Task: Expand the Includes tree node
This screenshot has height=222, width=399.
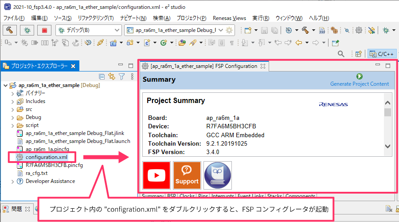Action: [x=12, y=102]
